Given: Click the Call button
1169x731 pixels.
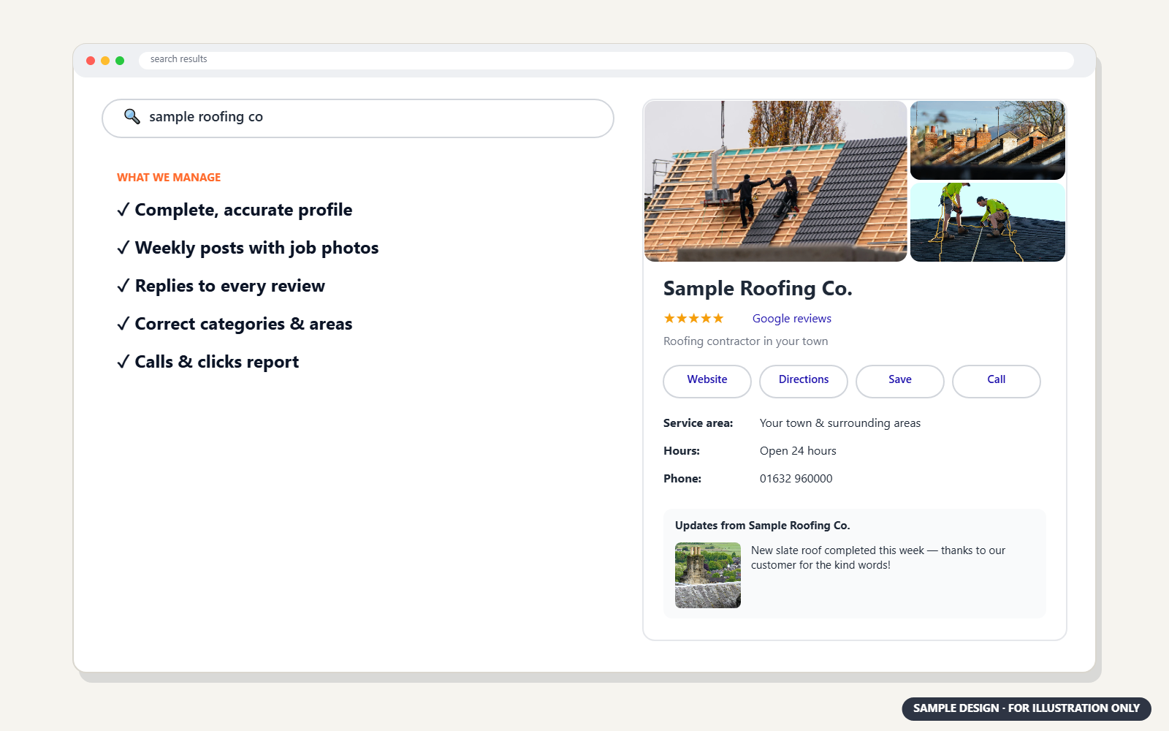Looking at the screenshot, I should [x=997, y=381].
